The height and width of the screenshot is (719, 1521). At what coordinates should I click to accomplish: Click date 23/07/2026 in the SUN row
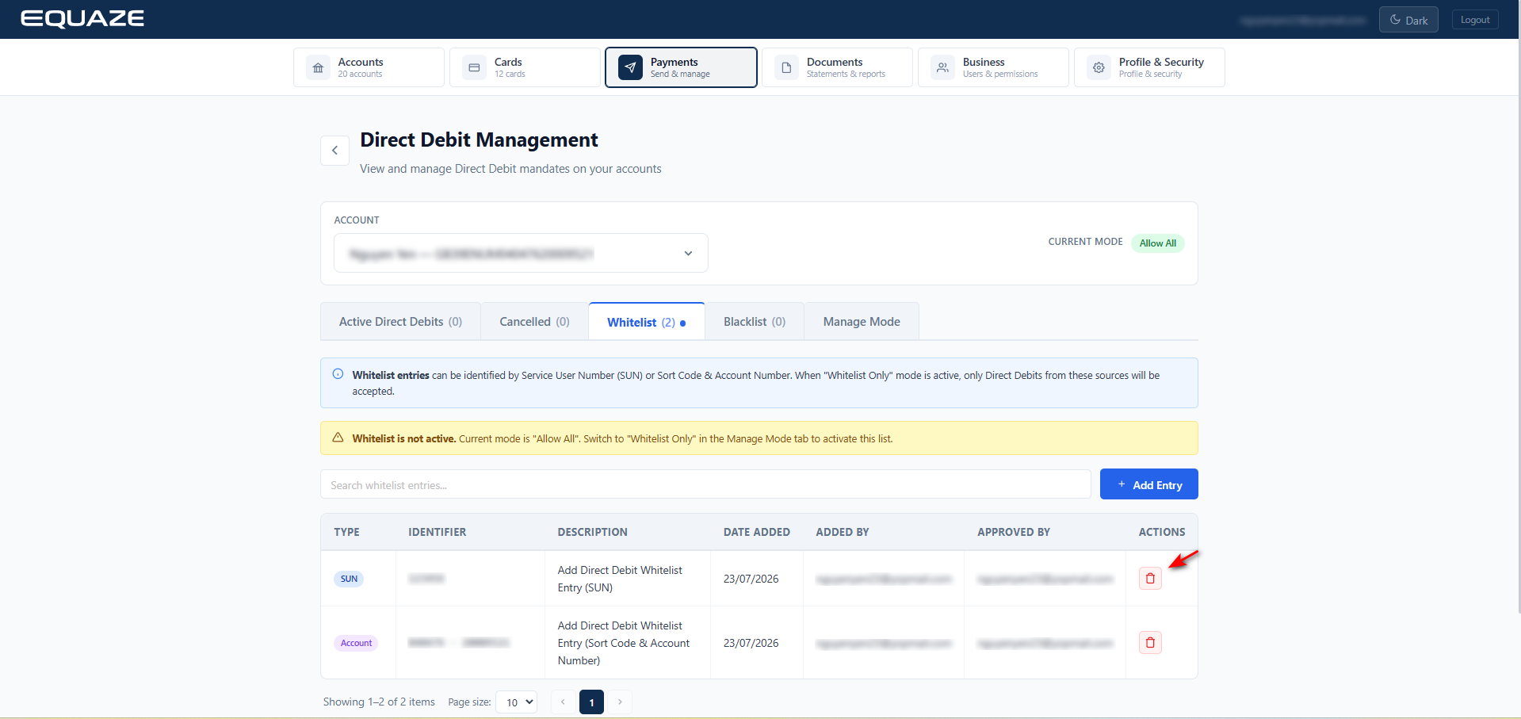click(x=751, y=579)
